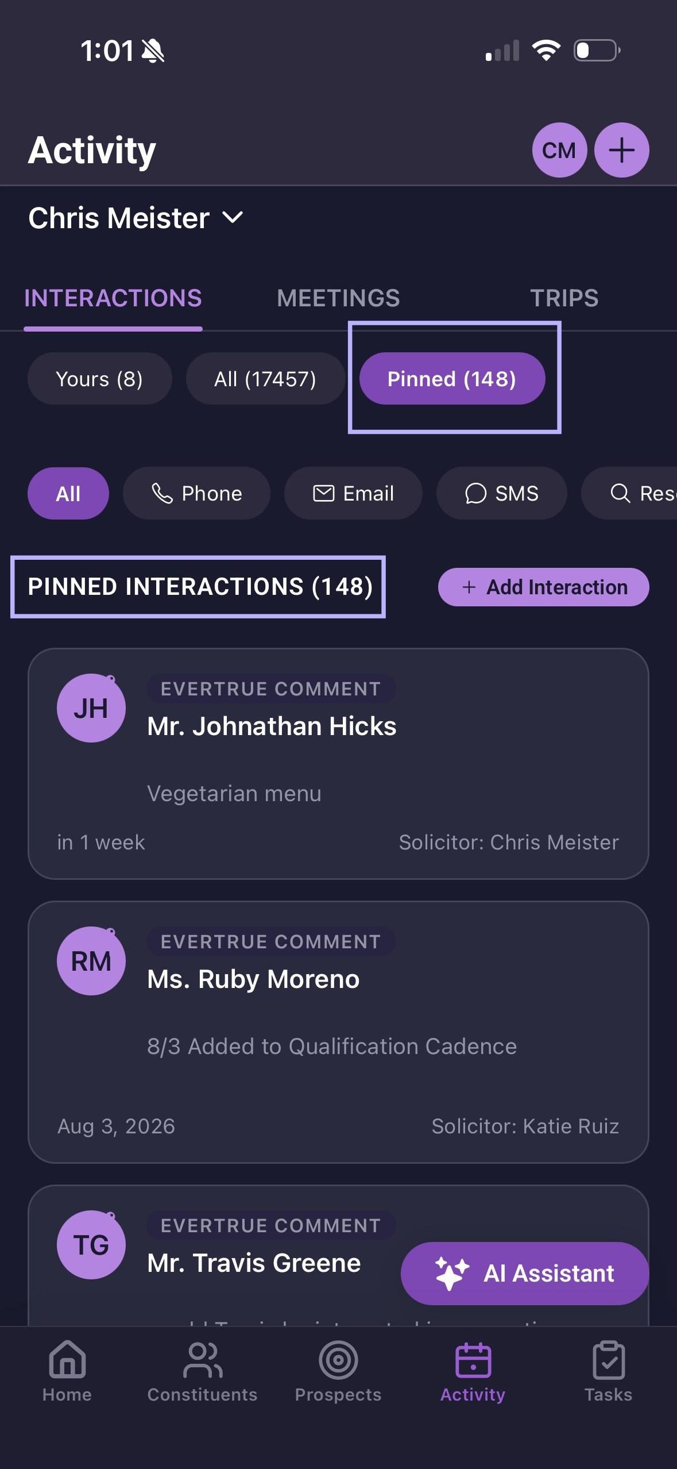Image resolution: width=677 pixels, height=1469 pixels.
Task: Open the CM profile avatar
Action: (559, 150)
